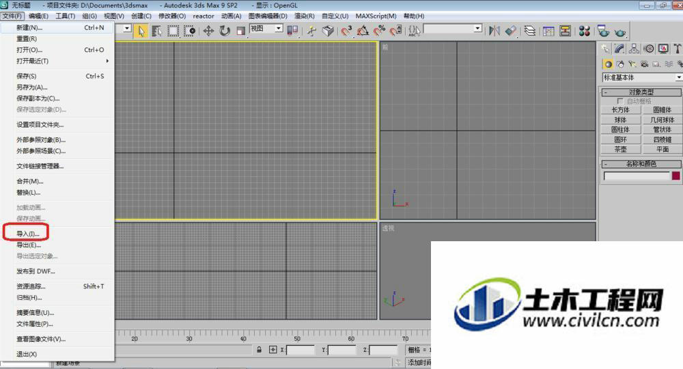Collapse 名称和颜色 rollout
Screen dimensions: 683x369
pyautogui.click(x=641, y=164)
